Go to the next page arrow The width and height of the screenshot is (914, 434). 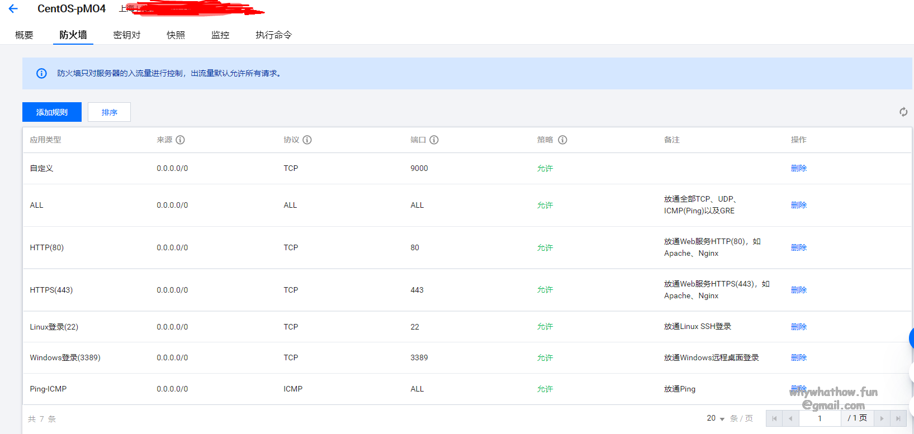pyautogui.click(x=882, y=418)
